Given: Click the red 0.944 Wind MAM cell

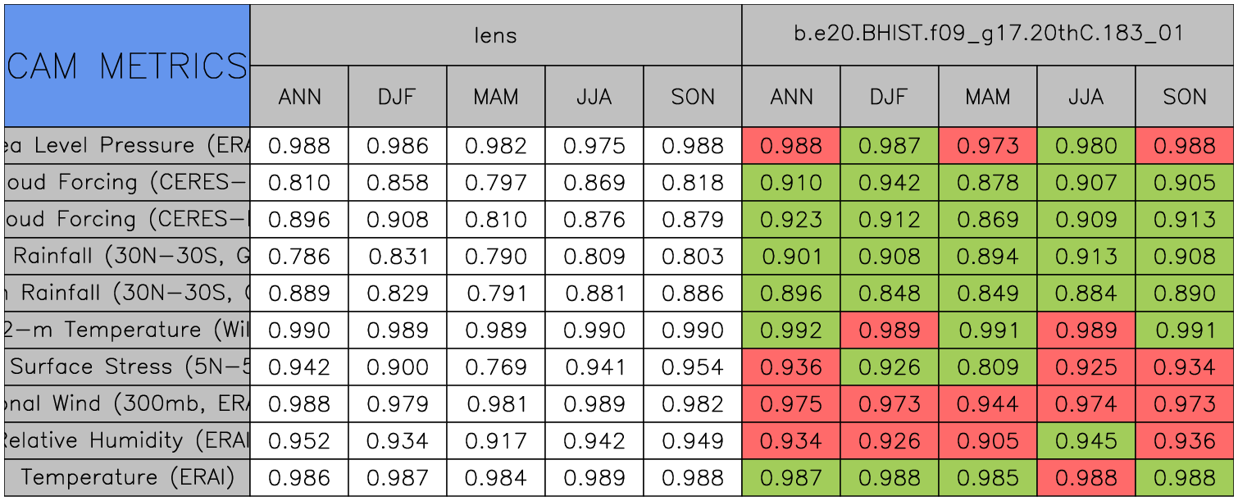Looking at the screenshot, I should 988,404.
